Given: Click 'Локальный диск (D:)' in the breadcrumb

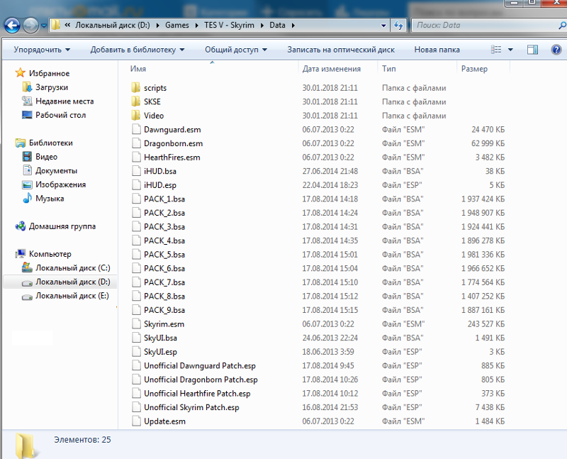Looking at the screenshot, I should pyautogui.click(x=113, y=26).
